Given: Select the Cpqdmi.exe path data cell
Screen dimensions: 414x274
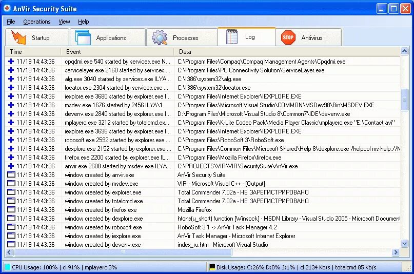Looking at the screenshot, I should (262, 62).
